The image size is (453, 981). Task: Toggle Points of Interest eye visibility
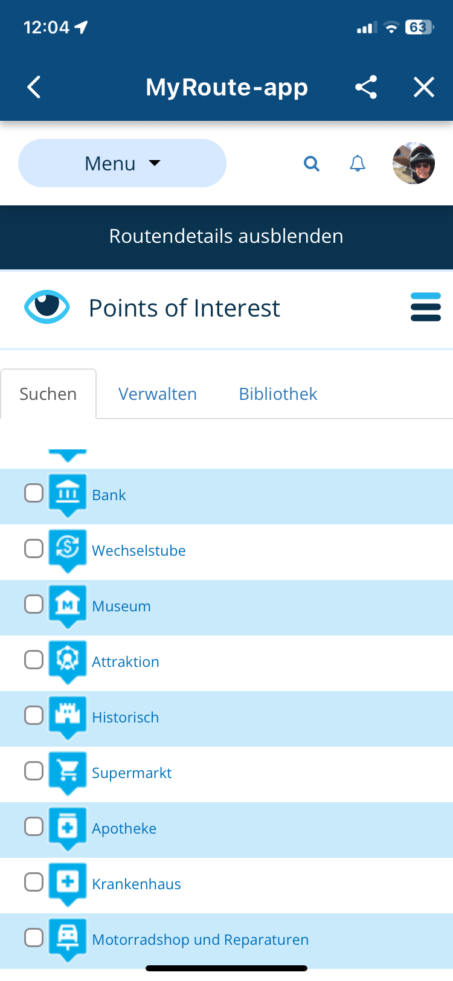click(x=47, y=307)
